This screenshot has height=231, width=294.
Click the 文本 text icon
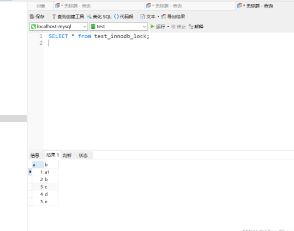coord(143,17)
